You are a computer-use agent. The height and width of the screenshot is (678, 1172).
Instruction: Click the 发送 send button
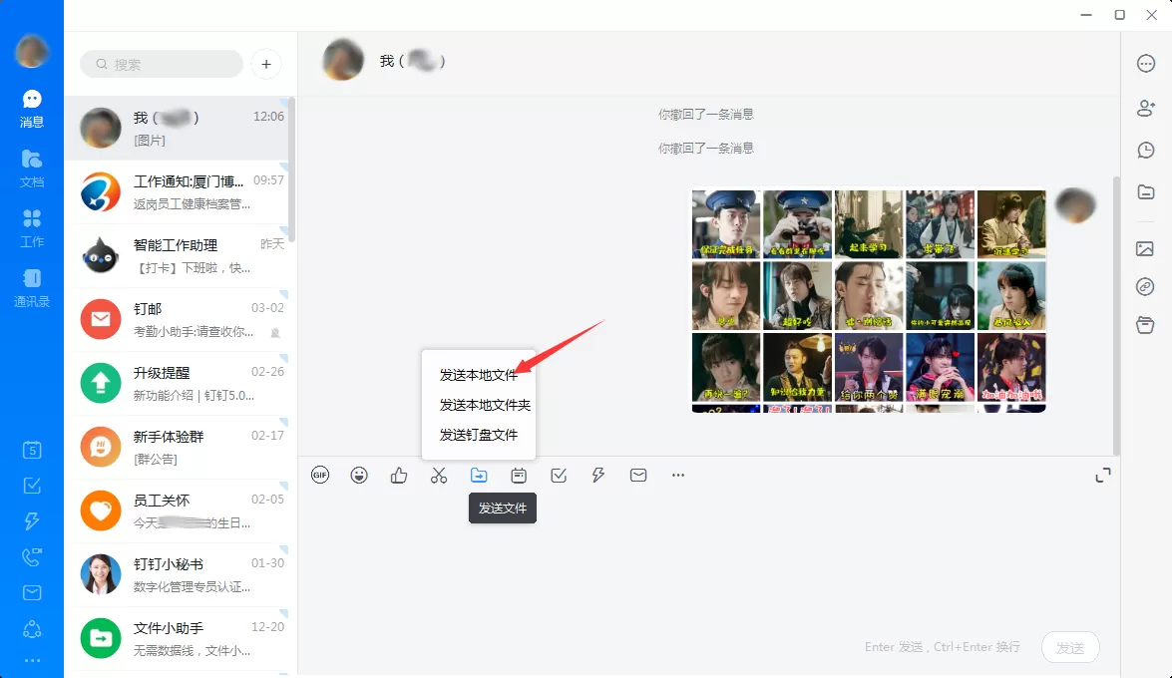[x=1070, y=647]
